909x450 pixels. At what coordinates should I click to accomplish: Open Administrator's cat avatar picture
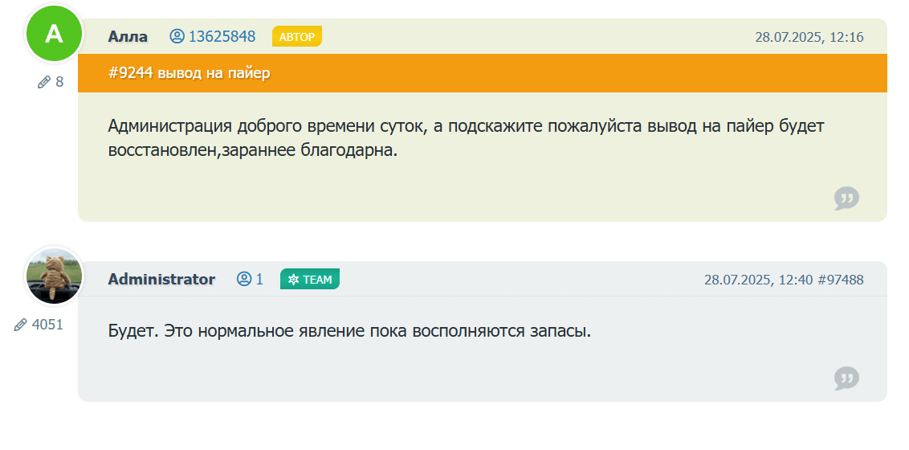(x=54, y=276)
